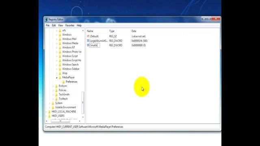The image size is (260, 146).
Task: Click the LargeAlbumArtS DWORD value icon
Action: [x=88, y=41]
